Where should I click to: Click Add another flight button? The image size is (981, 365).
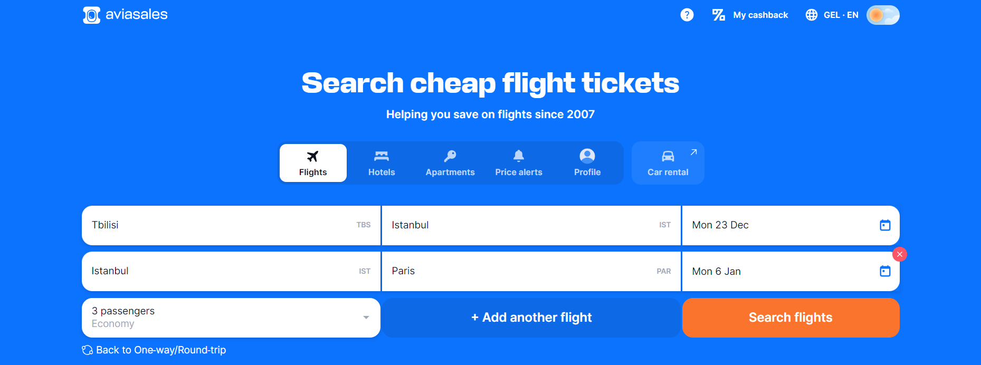531,318
